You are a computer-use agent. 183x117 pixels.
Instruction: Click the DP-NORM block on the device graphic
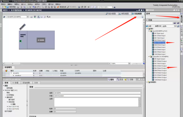pyautogui.click(x=41, y=40)
